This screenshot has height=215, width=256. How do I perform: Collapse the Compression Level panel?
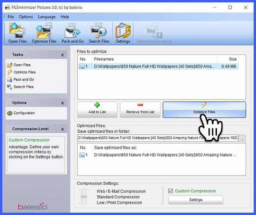point(62,129)
